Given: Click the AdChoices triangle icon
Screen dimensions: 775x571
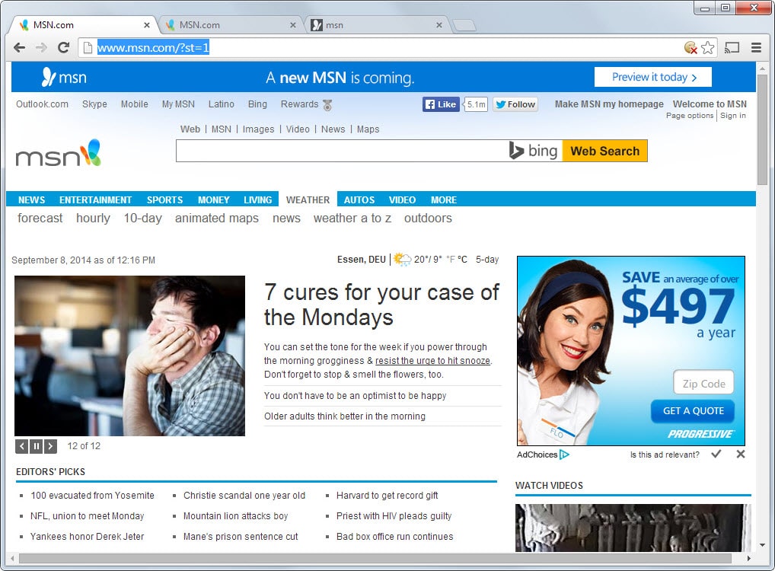Looking at the screenshot, I should (564, 455).
